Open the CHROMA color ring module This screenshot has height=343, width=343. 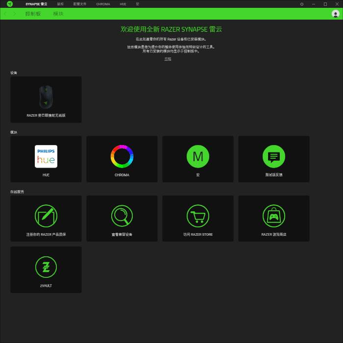click(x=122, y=159)
